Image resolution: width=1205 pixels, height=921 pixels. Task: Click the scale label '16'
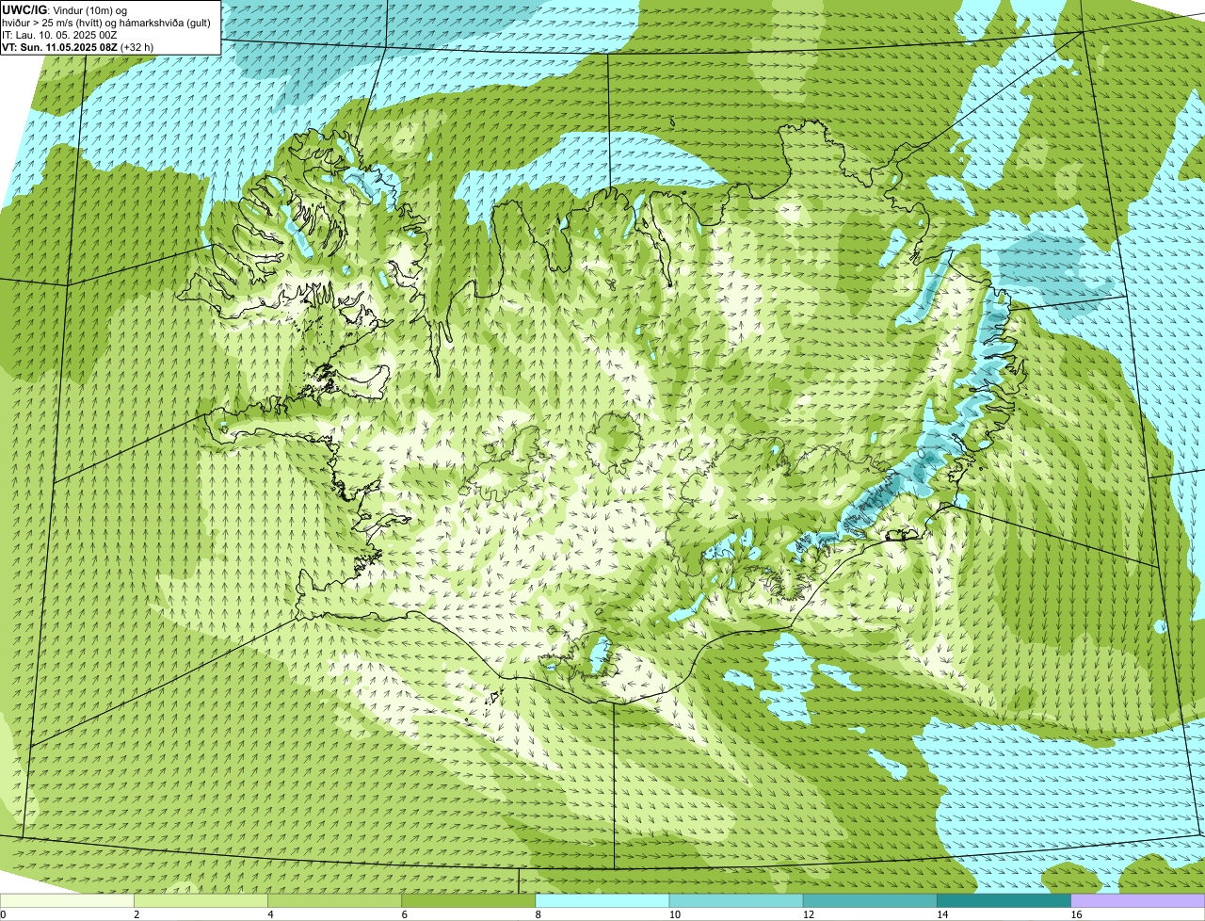coord(1076,914)
